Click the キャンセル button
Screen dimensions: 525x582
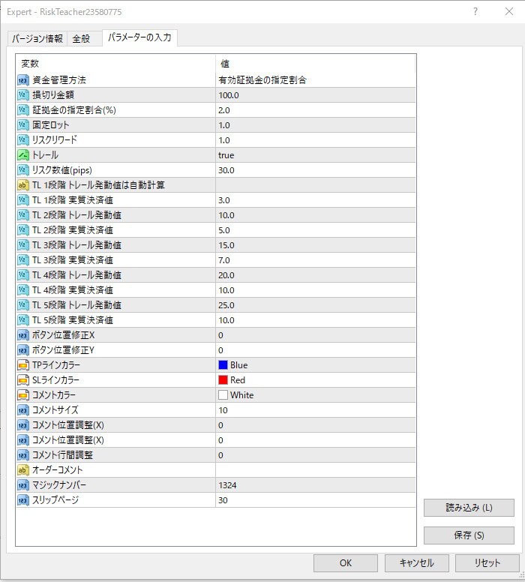(x=416, y=563)
